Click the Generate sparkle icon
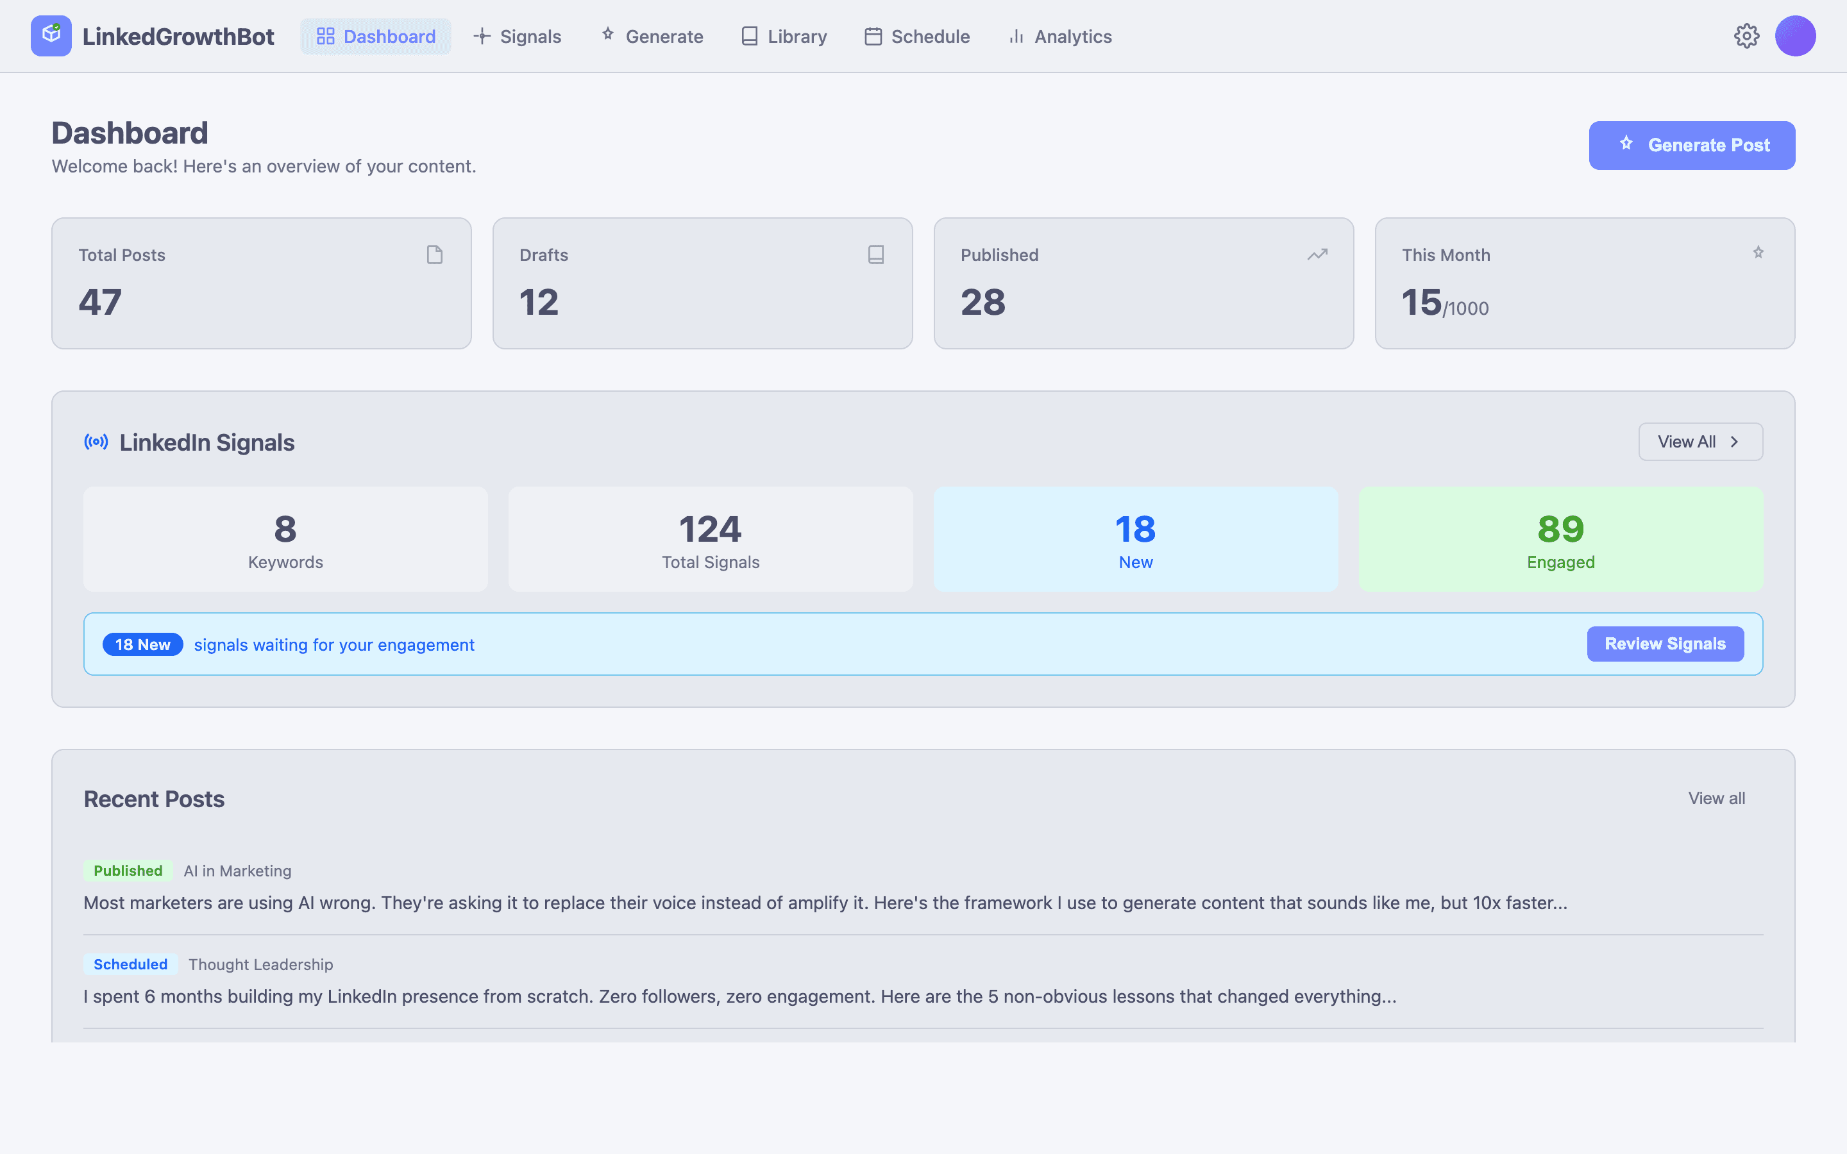Image resolution: width=1847 pixels, height=1154 pixels. point(608,35)
